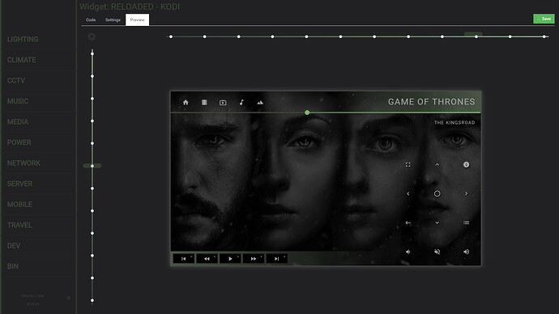Click the volume down icon
Screen dimensions: 559x314
point(408,252)
